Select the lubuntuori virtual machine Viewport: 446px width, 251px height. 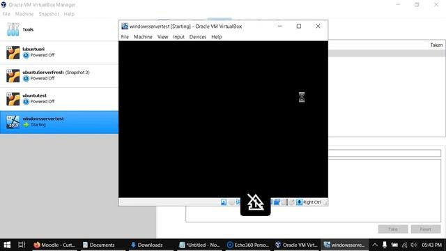pos(59,52)
